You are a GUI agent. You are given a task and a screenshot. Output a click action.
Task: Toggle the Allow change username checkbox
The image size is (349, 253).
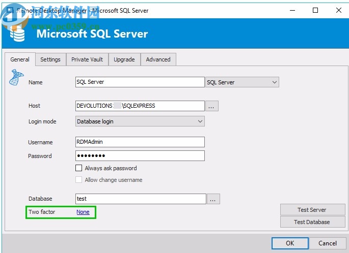(78, 179)
